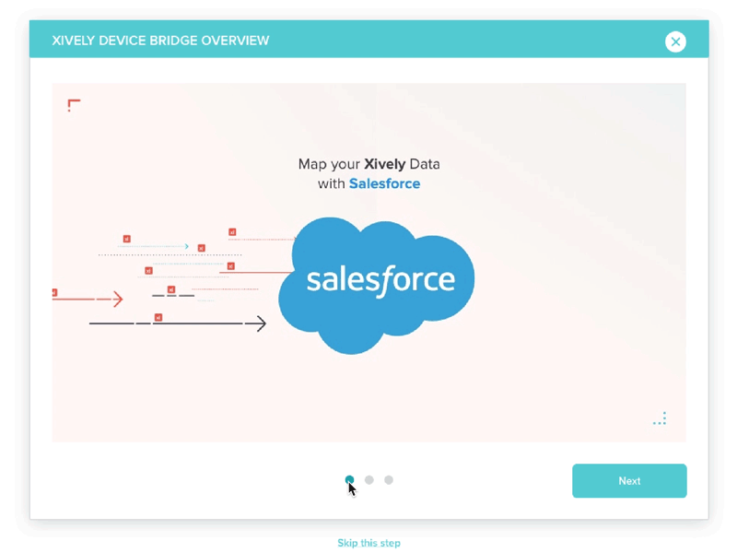Click the highlighted Salesforce text in the heading
737x553 pixels.
pos(384,183)
